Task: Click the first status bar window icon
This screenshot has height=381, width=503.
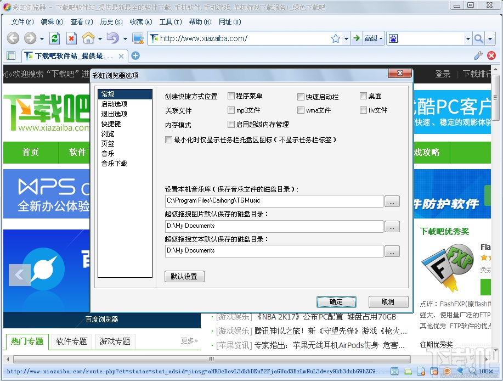Action: point(394,371)
